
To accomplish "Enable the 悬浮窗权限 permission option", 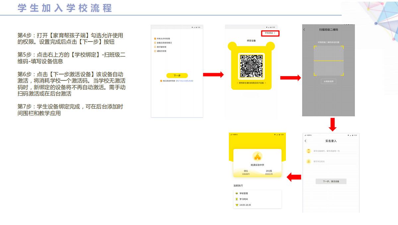I will point(155,47).
